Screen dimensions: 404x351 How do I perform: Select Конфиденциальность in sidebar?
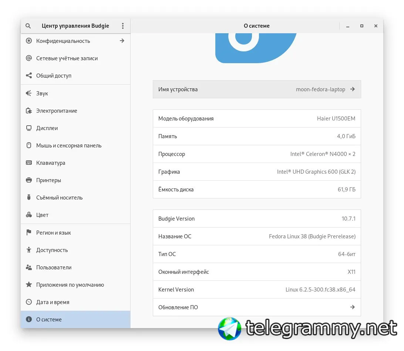click(x=75, y=41)
